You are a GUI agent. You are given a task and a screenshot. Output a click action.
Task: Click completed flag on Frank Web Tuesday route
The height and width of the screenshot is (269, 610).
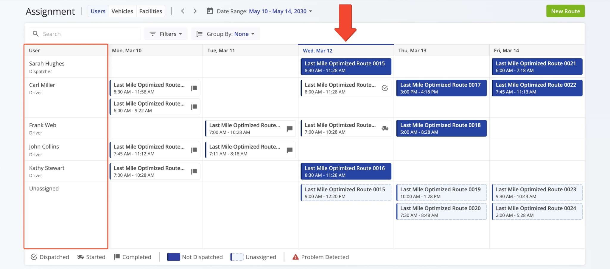point(290,129)
